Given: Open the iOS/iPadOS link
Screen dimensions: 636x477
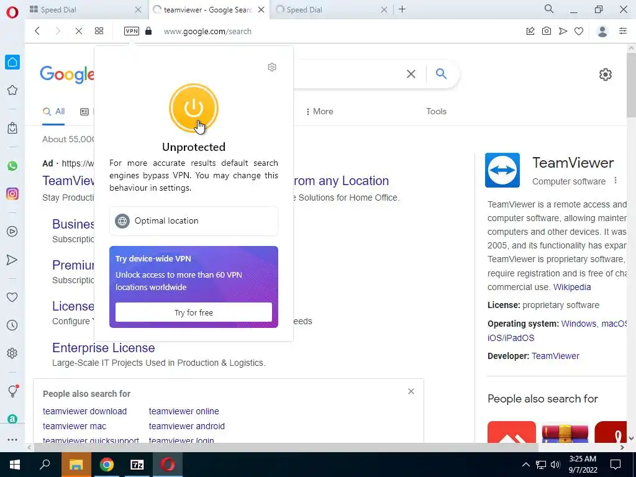Looking at the screenshot, I should pyautogui.click(x=511, y=338).
